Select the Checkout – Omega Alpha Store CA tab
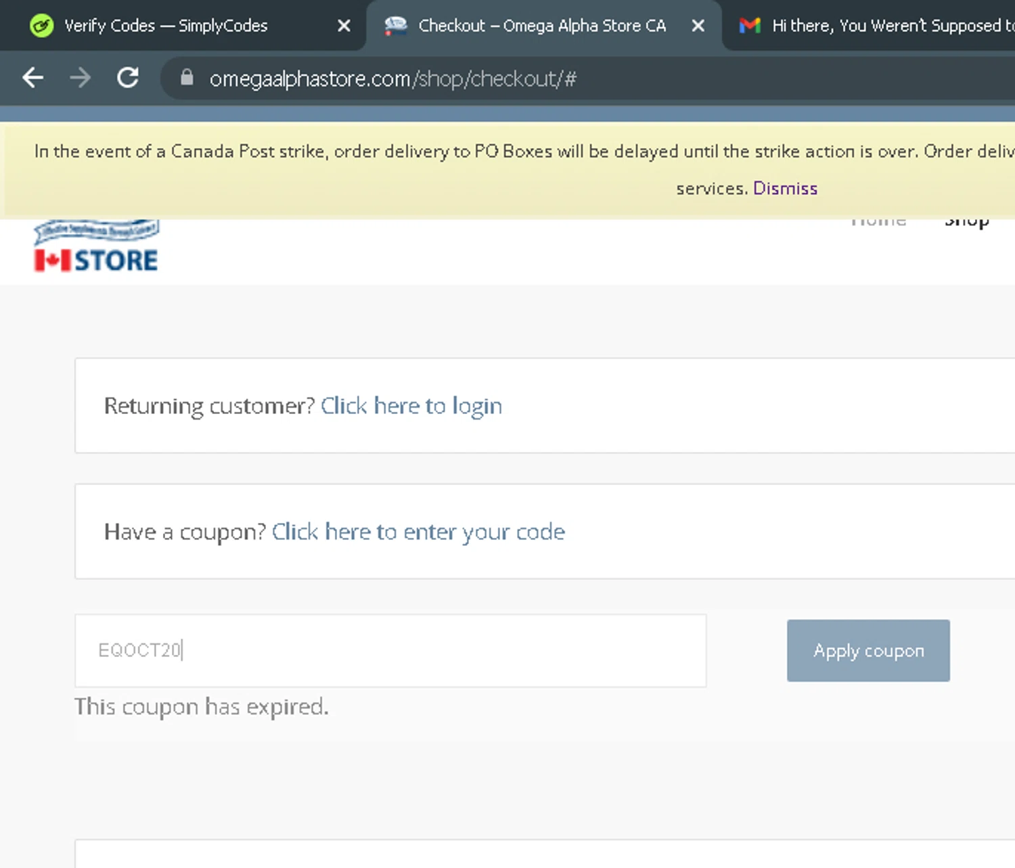 (543, 26)
